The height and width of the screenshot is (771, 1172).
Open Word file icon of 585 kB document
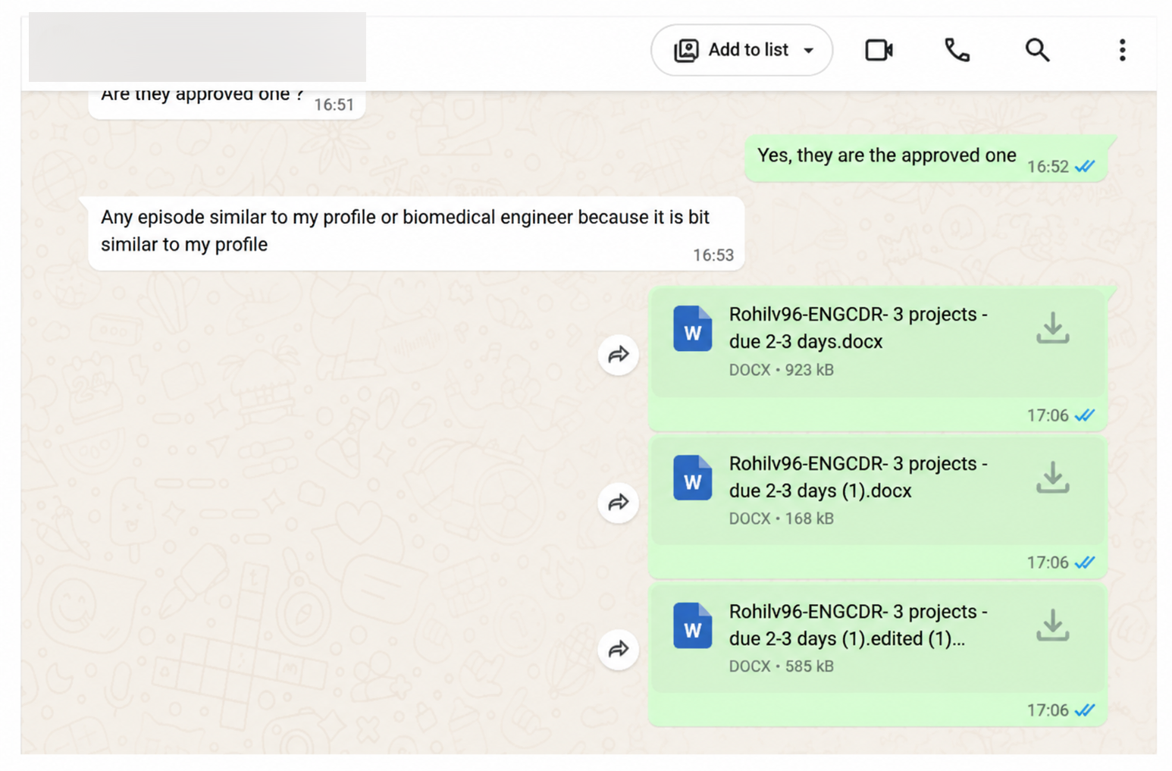click(692, 625)
